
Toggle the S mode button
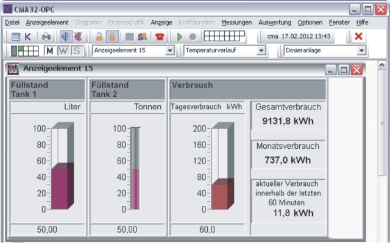point(77,50)
